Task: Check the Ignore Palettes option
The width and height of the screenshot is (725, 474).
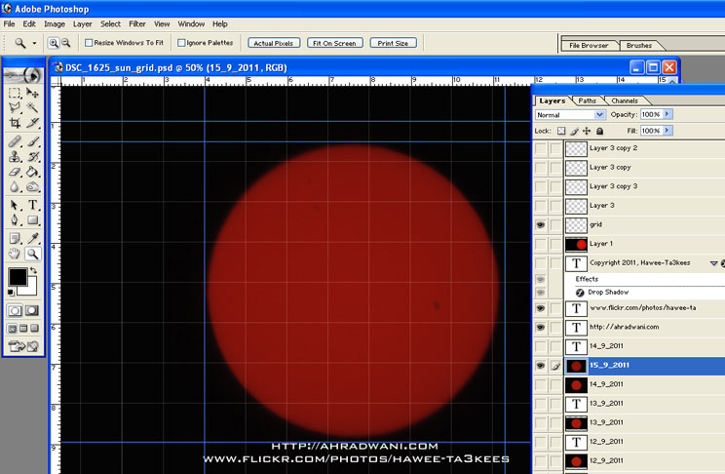Action: point(181,43)
